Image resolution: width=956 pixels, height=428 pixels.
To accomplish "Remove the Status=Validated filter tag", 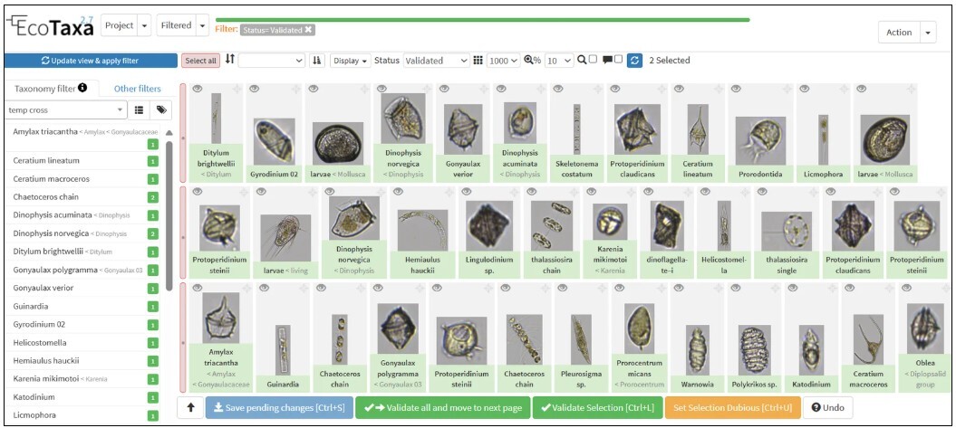I will 308,29.
